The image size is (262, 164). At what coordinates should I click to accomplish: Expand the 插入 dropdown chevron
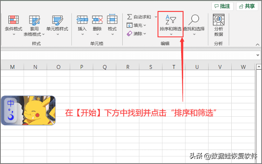(x=83, y=35)
